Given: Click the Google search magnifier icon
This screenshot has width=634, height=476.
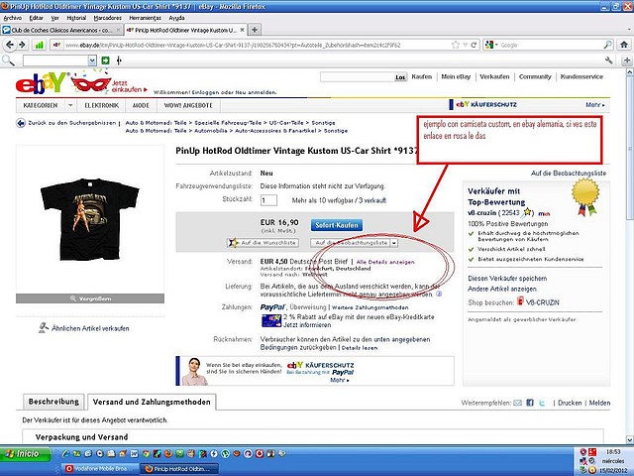Looking at the screenshot, I should tap(607, 45).
